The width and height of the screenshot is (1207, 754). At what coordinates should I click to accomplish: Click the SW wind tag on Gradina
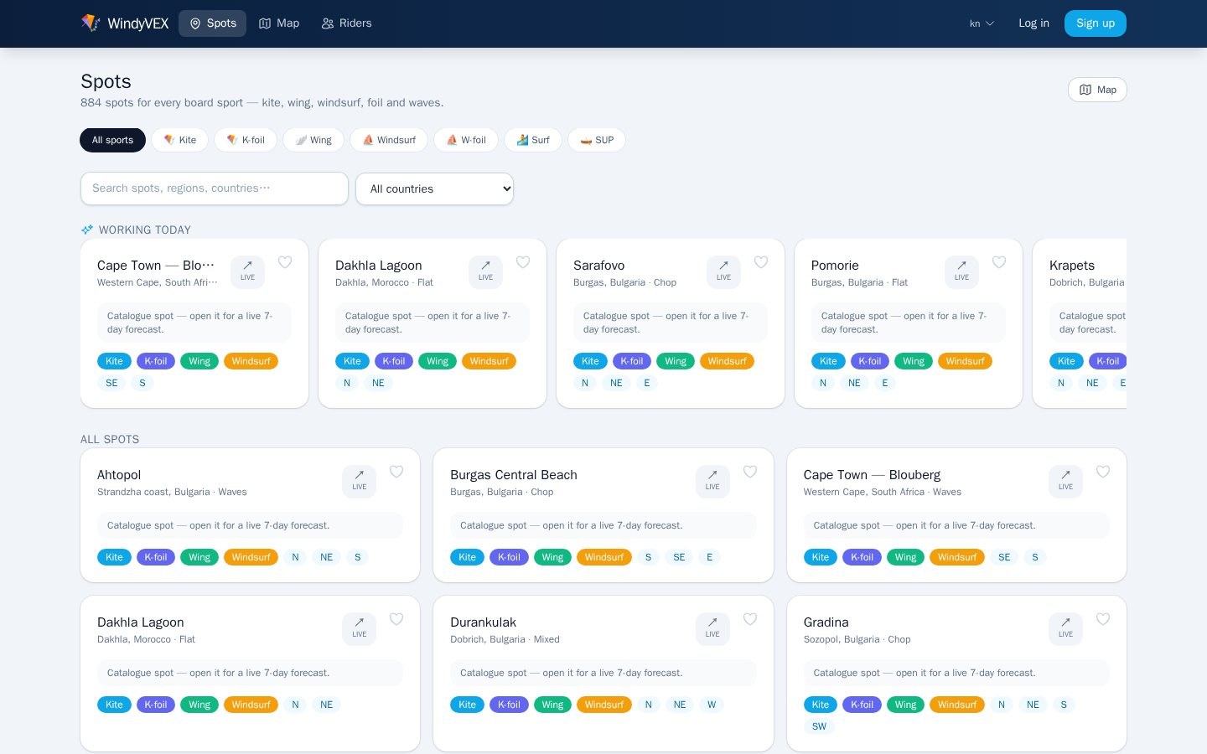819,726
